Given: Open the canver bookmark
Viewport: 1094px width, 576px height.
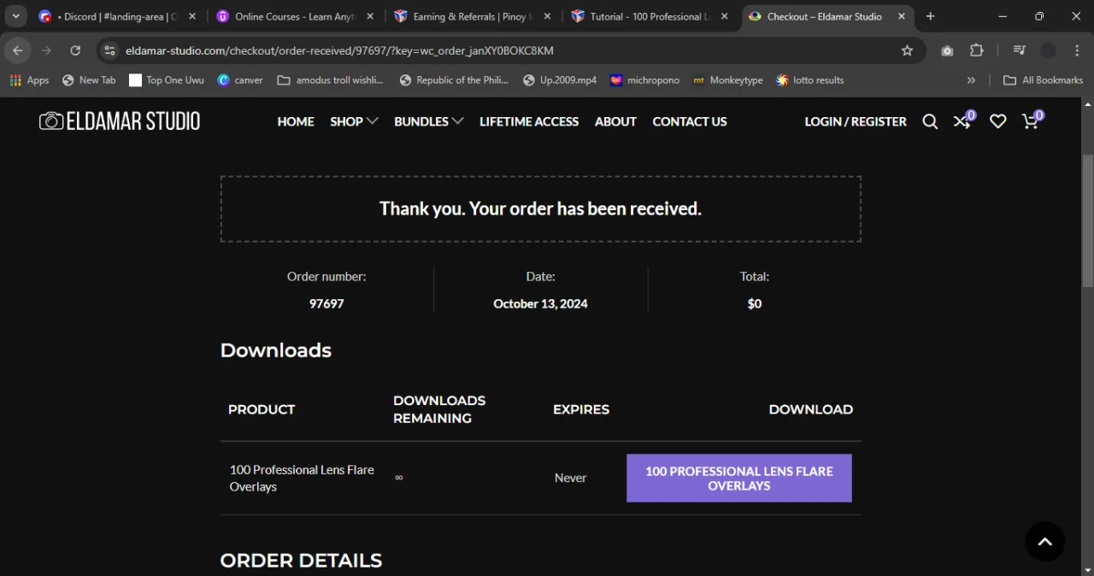Looking at the screenshot, I should pos(240,80).
